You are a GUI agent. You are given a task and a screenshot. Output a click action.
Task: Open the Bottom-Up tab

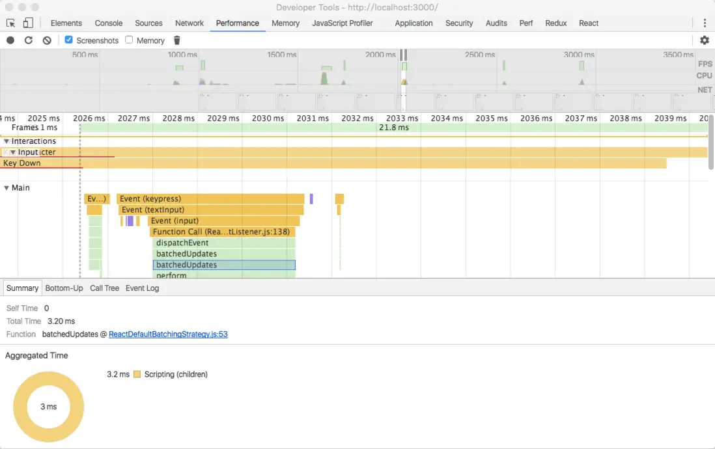pyautogui.click(x=64, y=288)
